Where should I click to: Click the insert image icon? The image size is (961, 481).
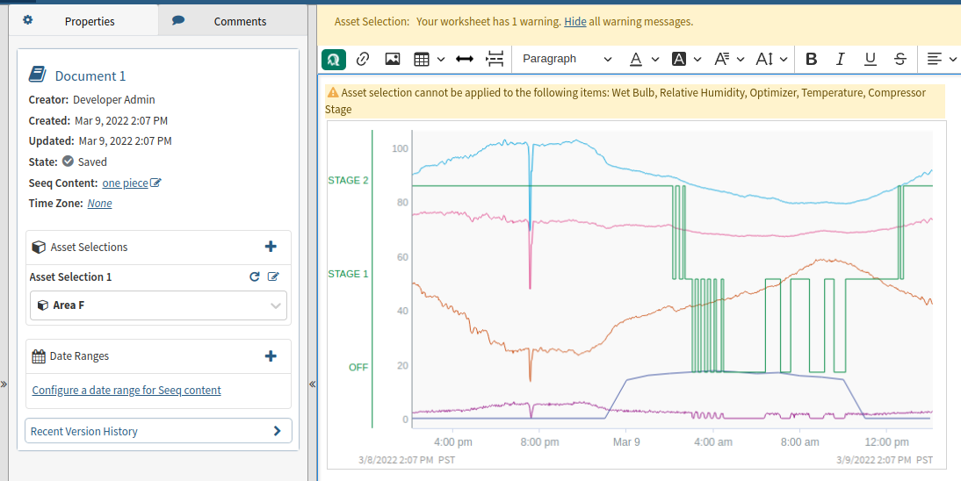393,59
